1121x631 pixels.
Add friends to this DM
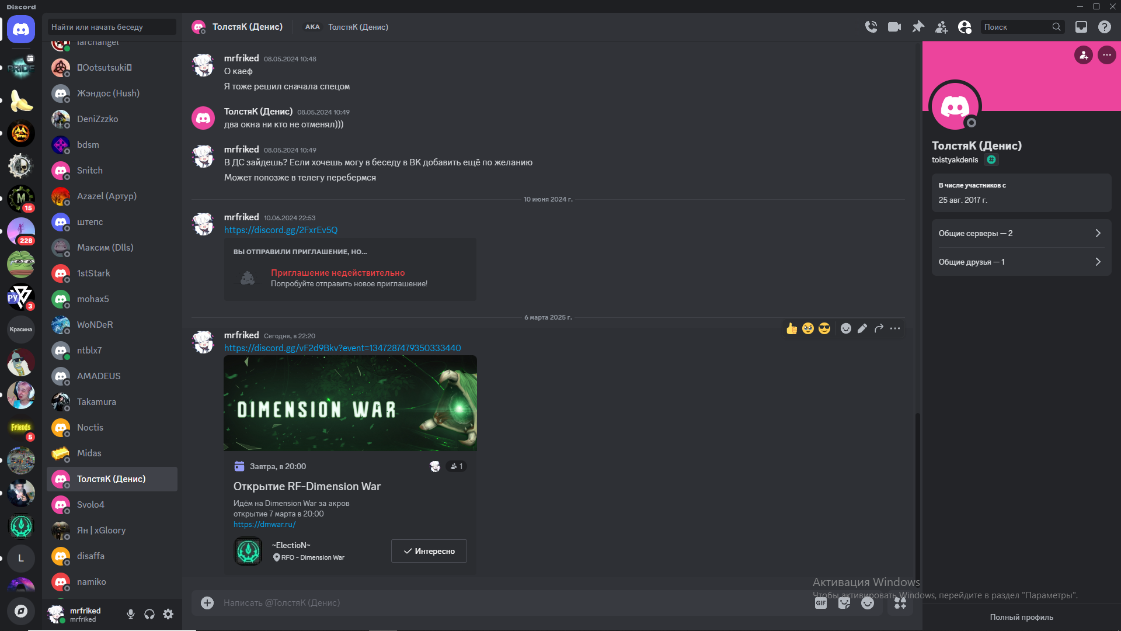(942, 27)
